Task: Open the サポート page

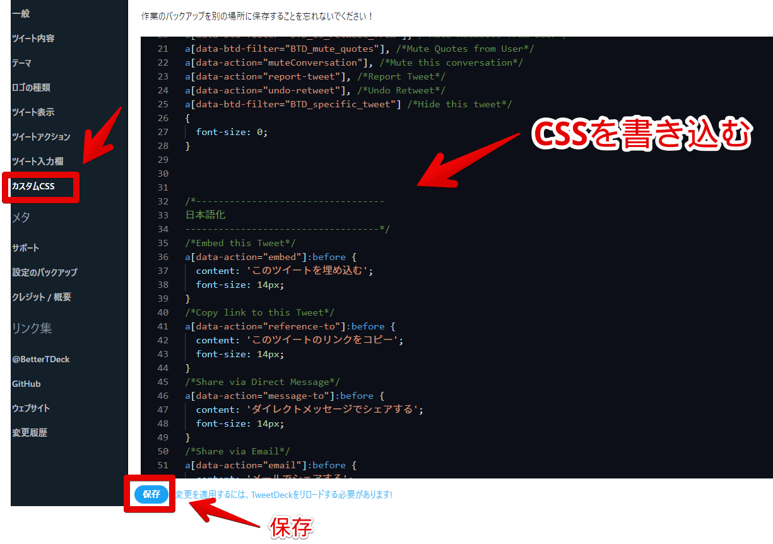Action: click(x=25, y=247)
